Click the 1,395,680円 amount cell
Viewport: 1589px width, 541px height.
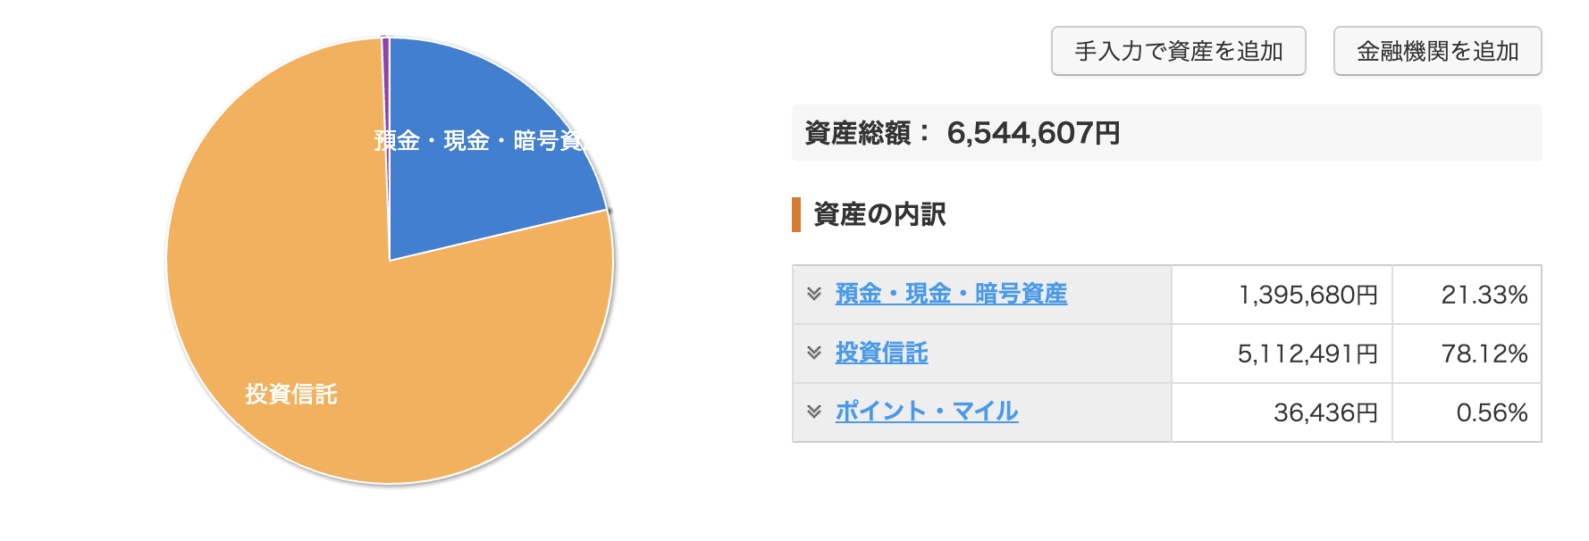[x=1307, y=295]
